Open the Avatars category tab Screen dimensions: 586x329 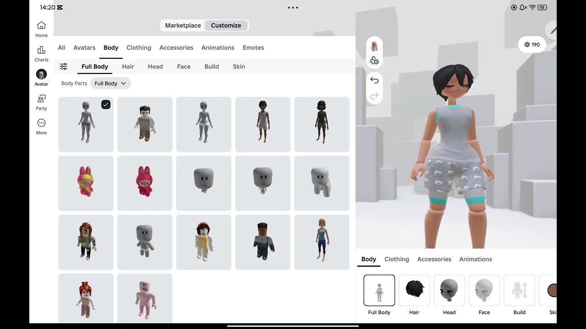(x=84, y=48)
